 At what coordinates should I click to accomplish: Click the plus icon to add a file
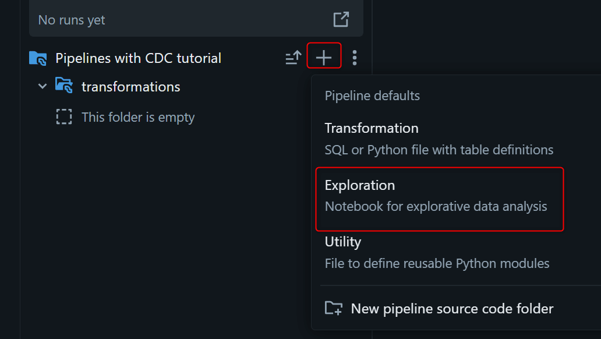pyautogui.click(x=324, y=58)
